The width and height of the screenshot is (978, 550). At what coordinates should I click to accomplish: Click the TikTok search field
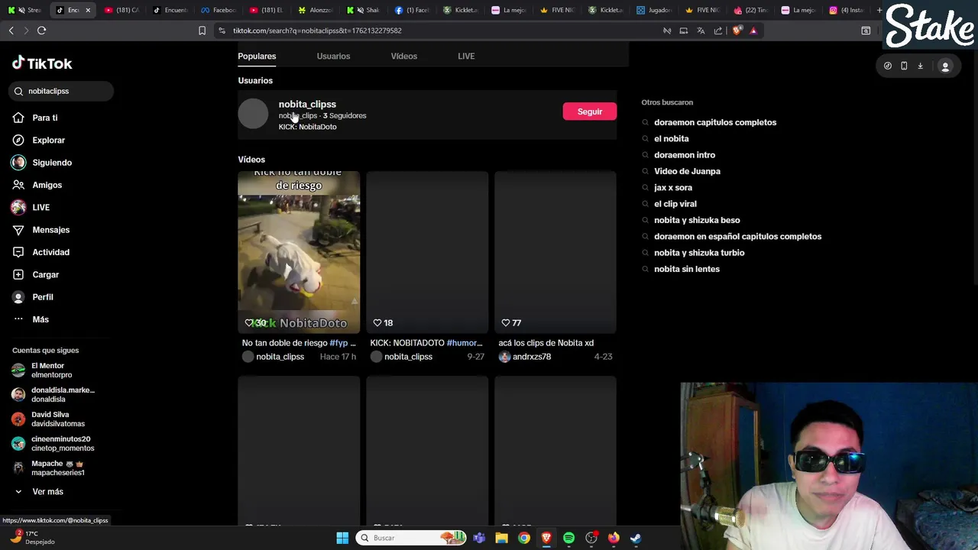[62, 91]
